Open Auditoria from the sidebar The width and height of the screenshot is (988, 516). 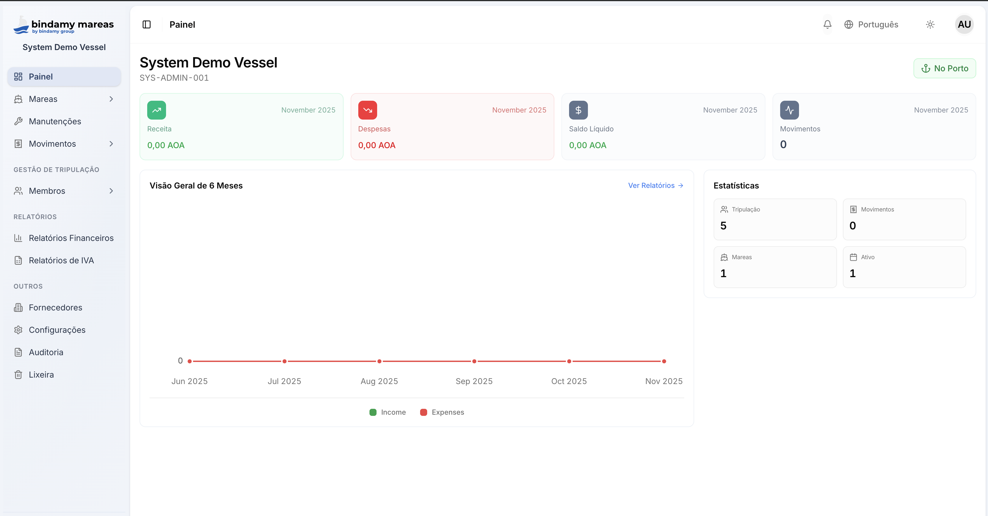click(46, 352)
